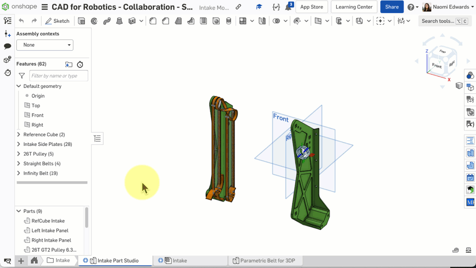This screenshot has height=268, width=476.
Task: Open the Learning Center
Action: [x=354, y=7]
